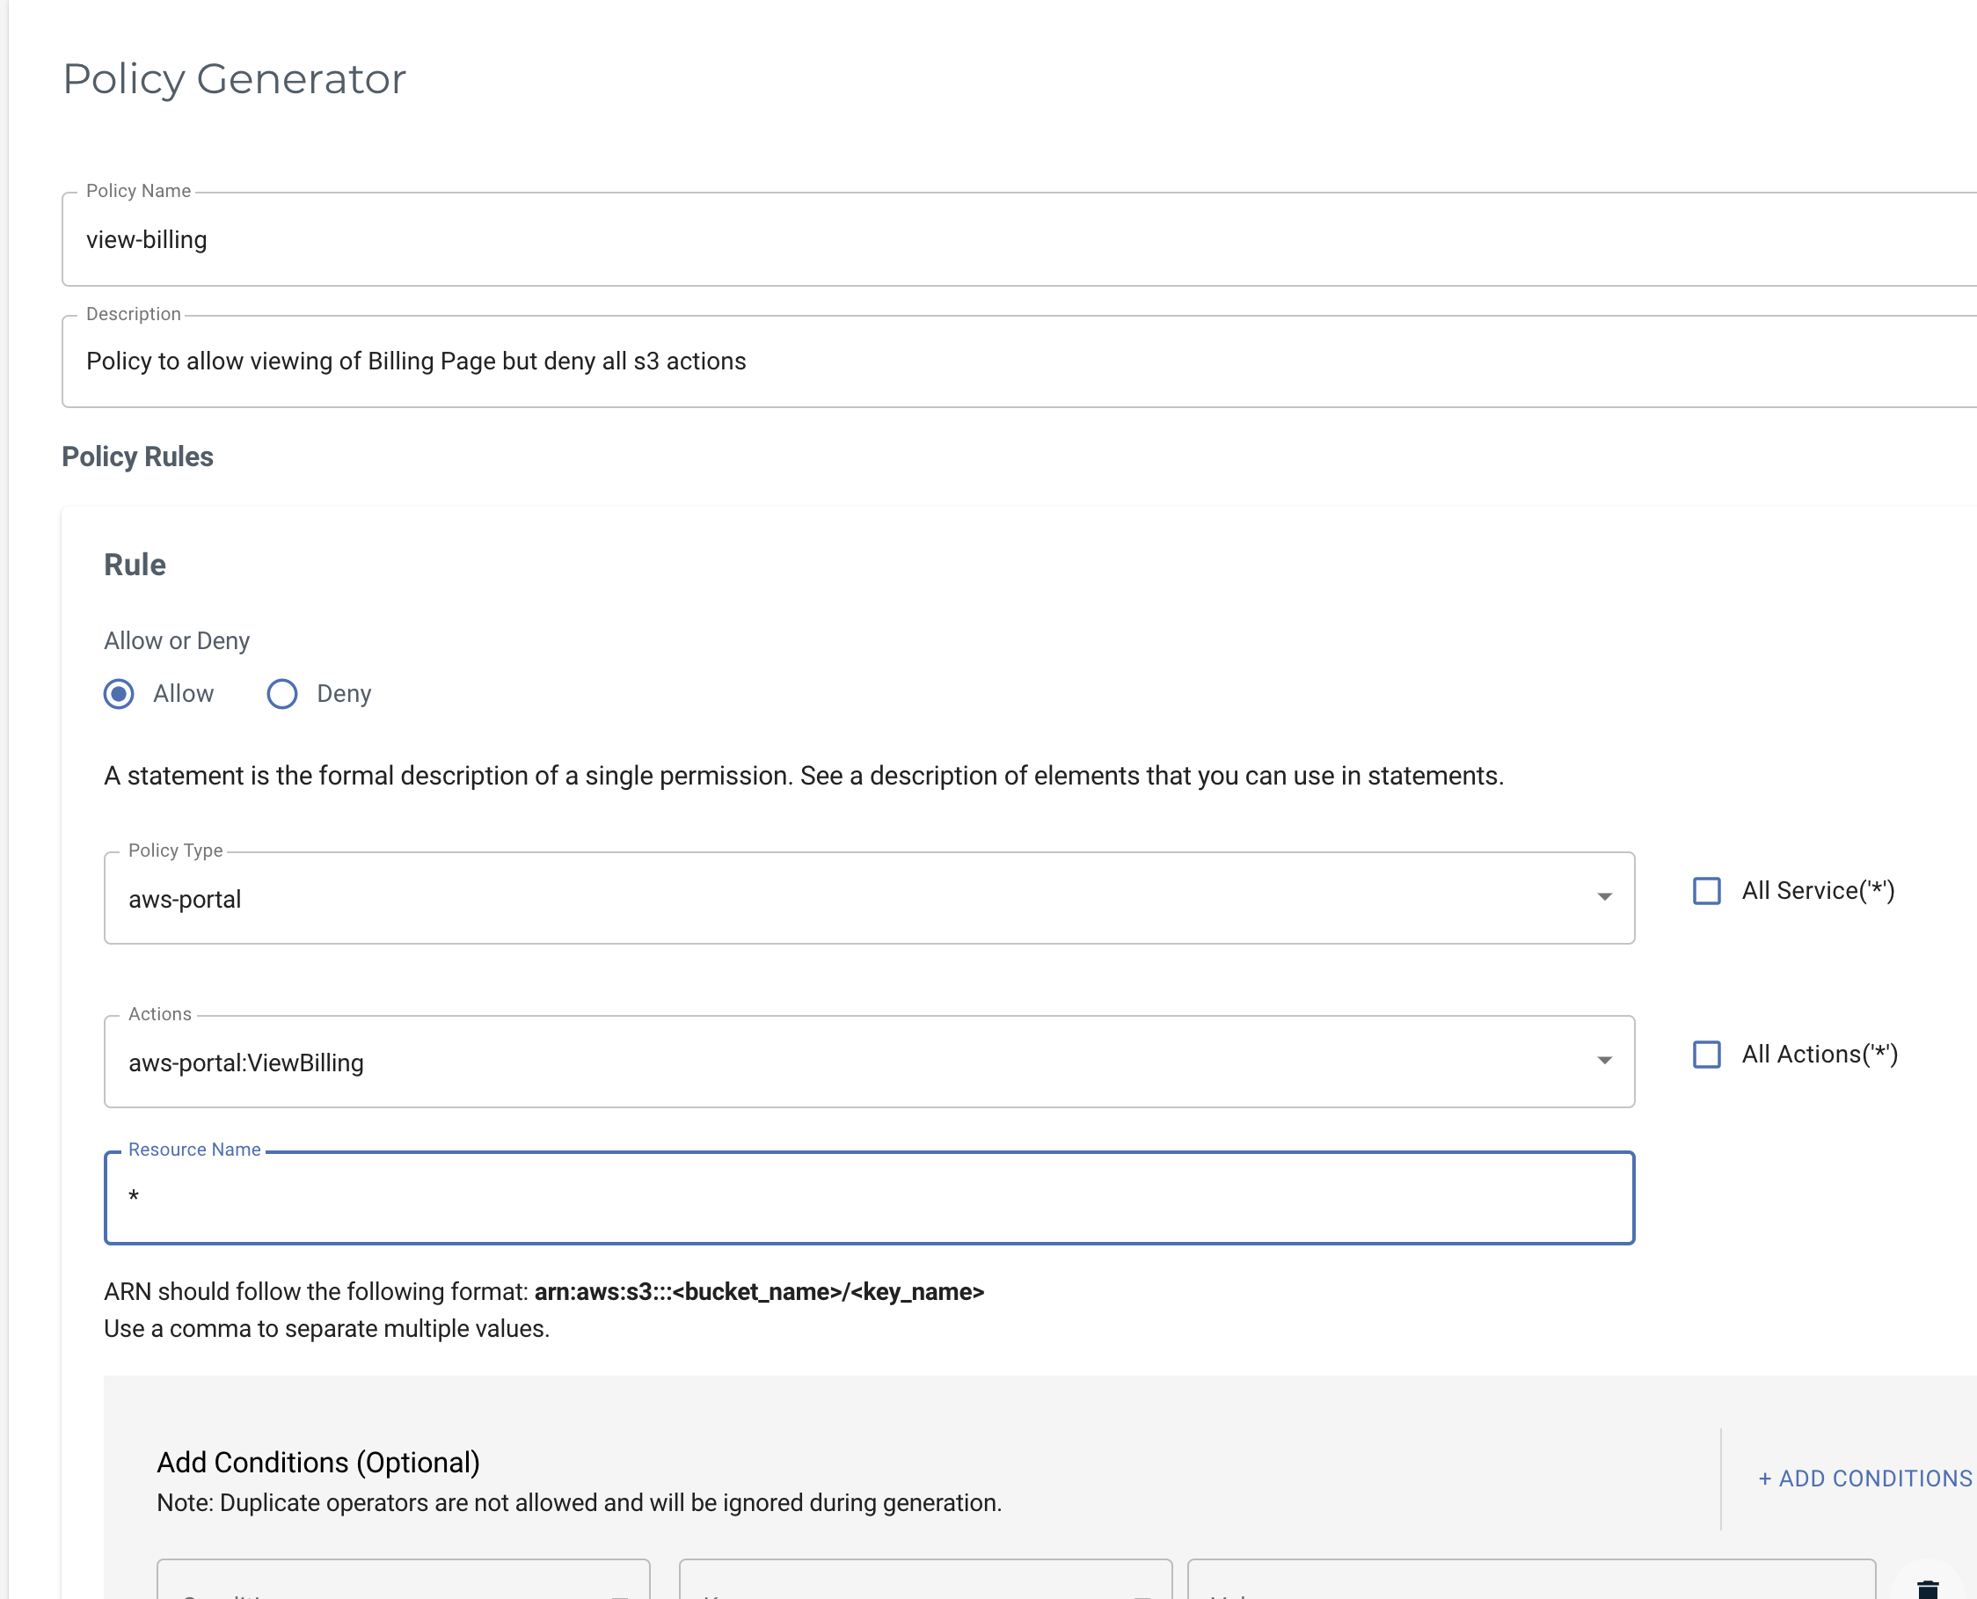
Task: Select the Allow radio button
Action: point(119,694)
